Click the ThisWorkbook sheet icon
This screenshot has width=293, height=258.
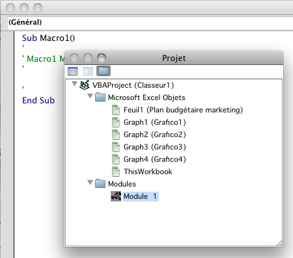point(116,172)
